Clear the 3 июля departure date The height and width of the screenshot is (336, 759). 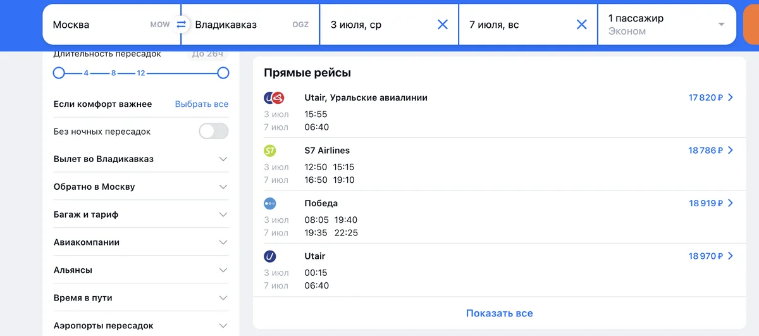[x=443, y=25]
